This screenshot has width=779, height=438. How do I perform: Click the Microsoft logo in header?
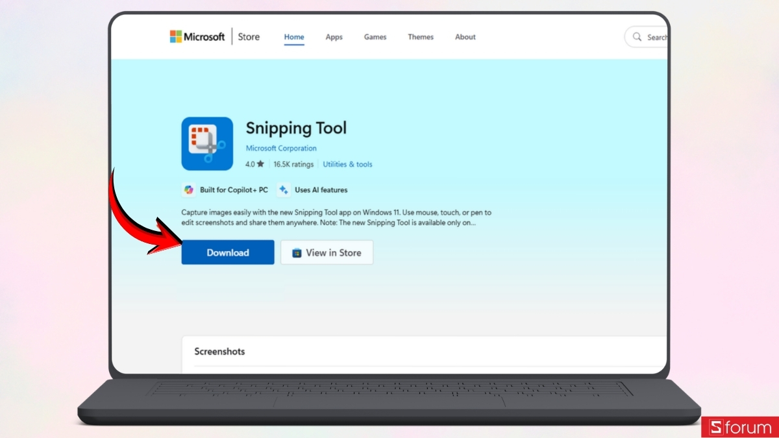197,36
